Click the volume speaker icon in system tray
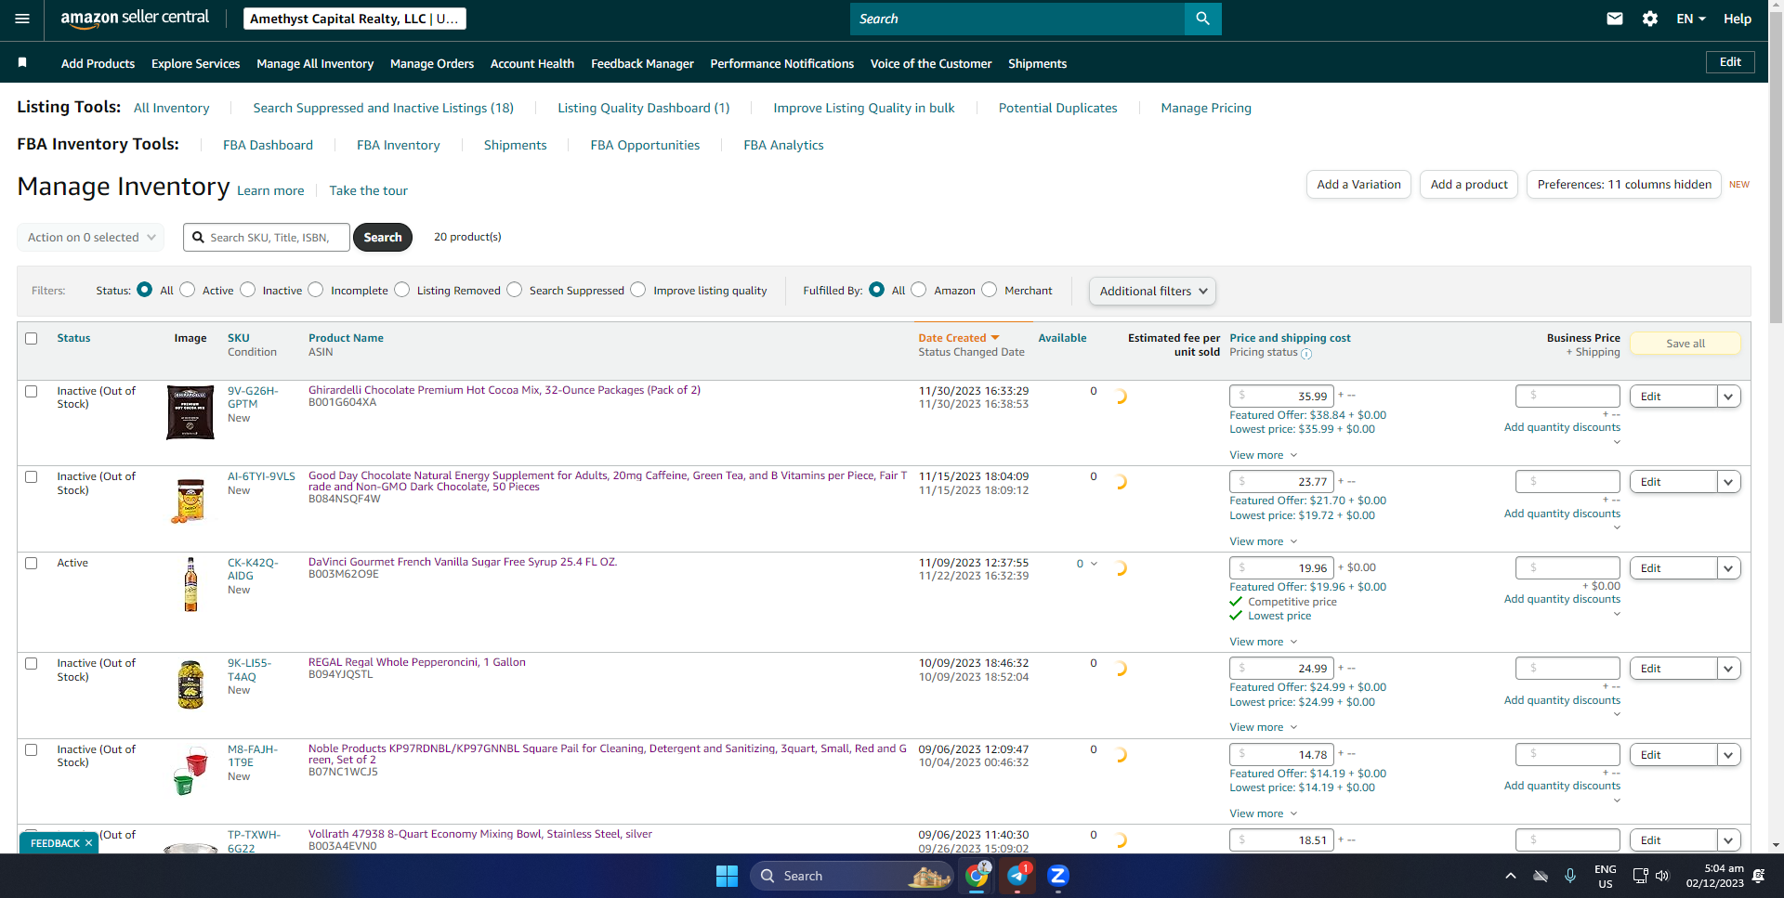This screenshot has height=898, width=1784. tap(1662, 876)
